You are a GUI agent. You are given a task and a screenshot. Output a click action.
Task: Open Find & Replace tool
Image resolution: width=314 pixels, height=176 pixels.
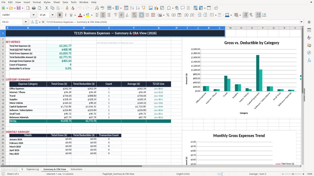tap(97, 8)
